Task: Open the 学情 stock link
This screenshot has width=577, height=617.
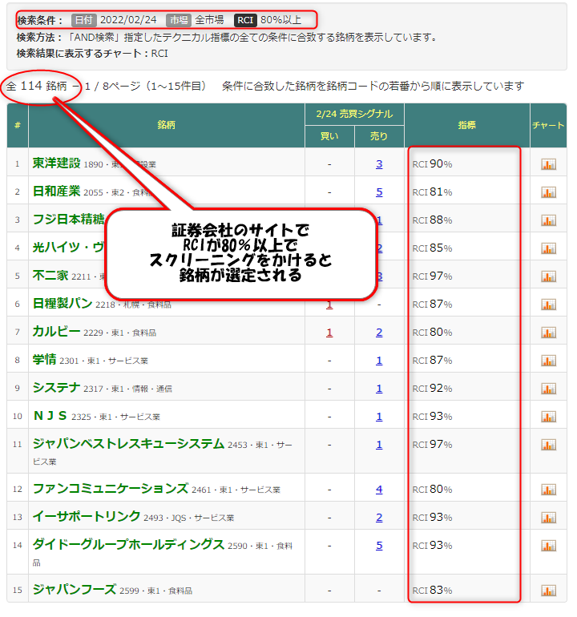Action: pyautogui.click(x=44, y=359)
